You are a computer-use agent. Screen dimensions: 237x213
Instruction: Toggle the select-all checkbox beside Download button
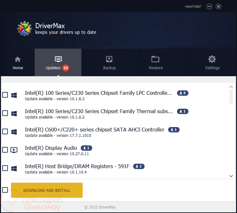5,190
